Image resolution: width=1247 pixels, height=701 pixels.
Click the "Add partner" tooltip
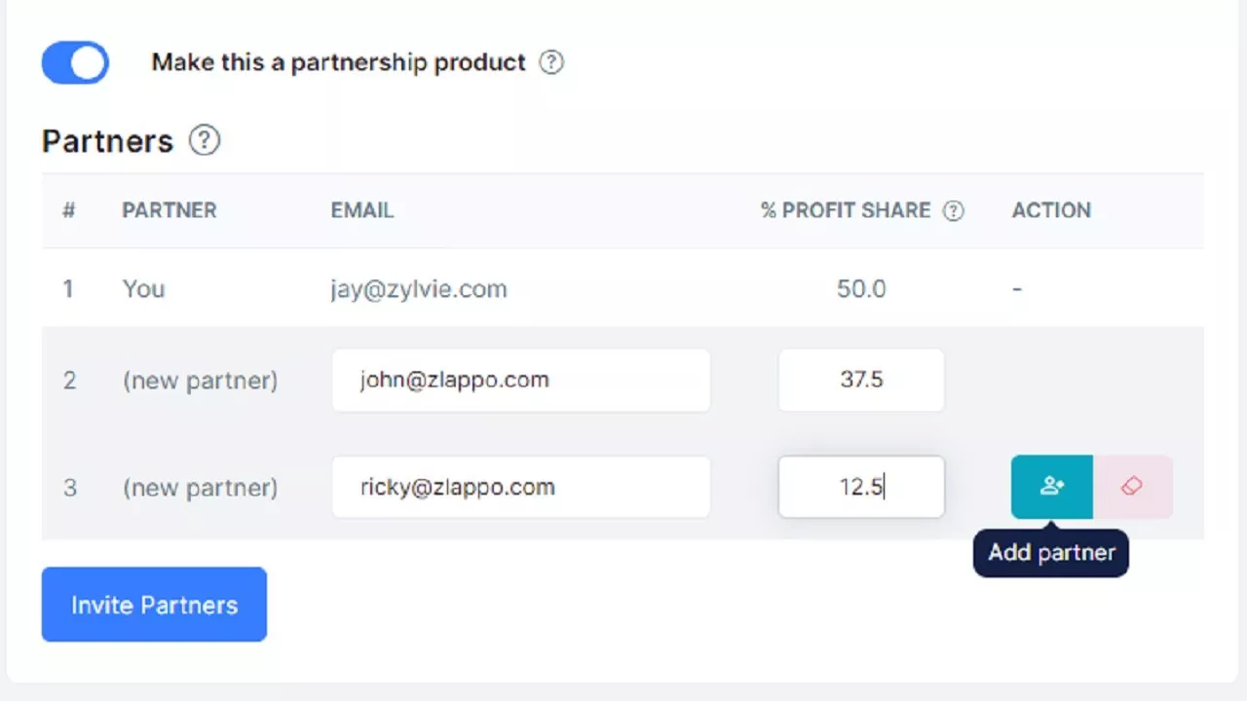1051,553
